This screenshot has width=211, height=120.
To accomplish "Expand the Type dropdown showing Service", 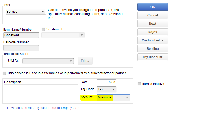I will click(x=43, y=12).
